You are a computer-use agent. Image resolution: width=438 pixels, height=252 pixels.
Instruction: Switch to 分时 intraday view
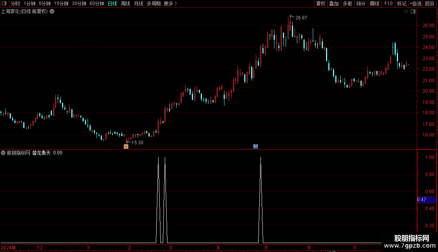click(x=16, y=3)
